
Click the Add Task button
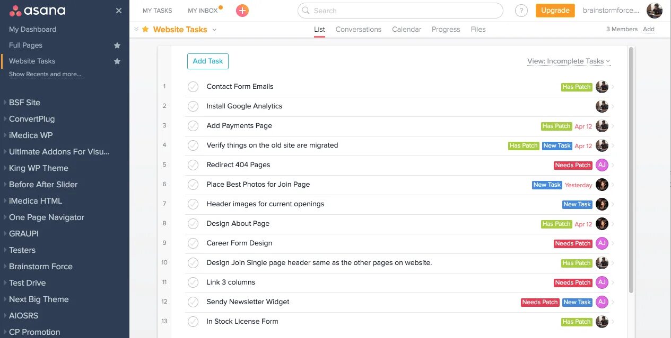click(207, 61)
